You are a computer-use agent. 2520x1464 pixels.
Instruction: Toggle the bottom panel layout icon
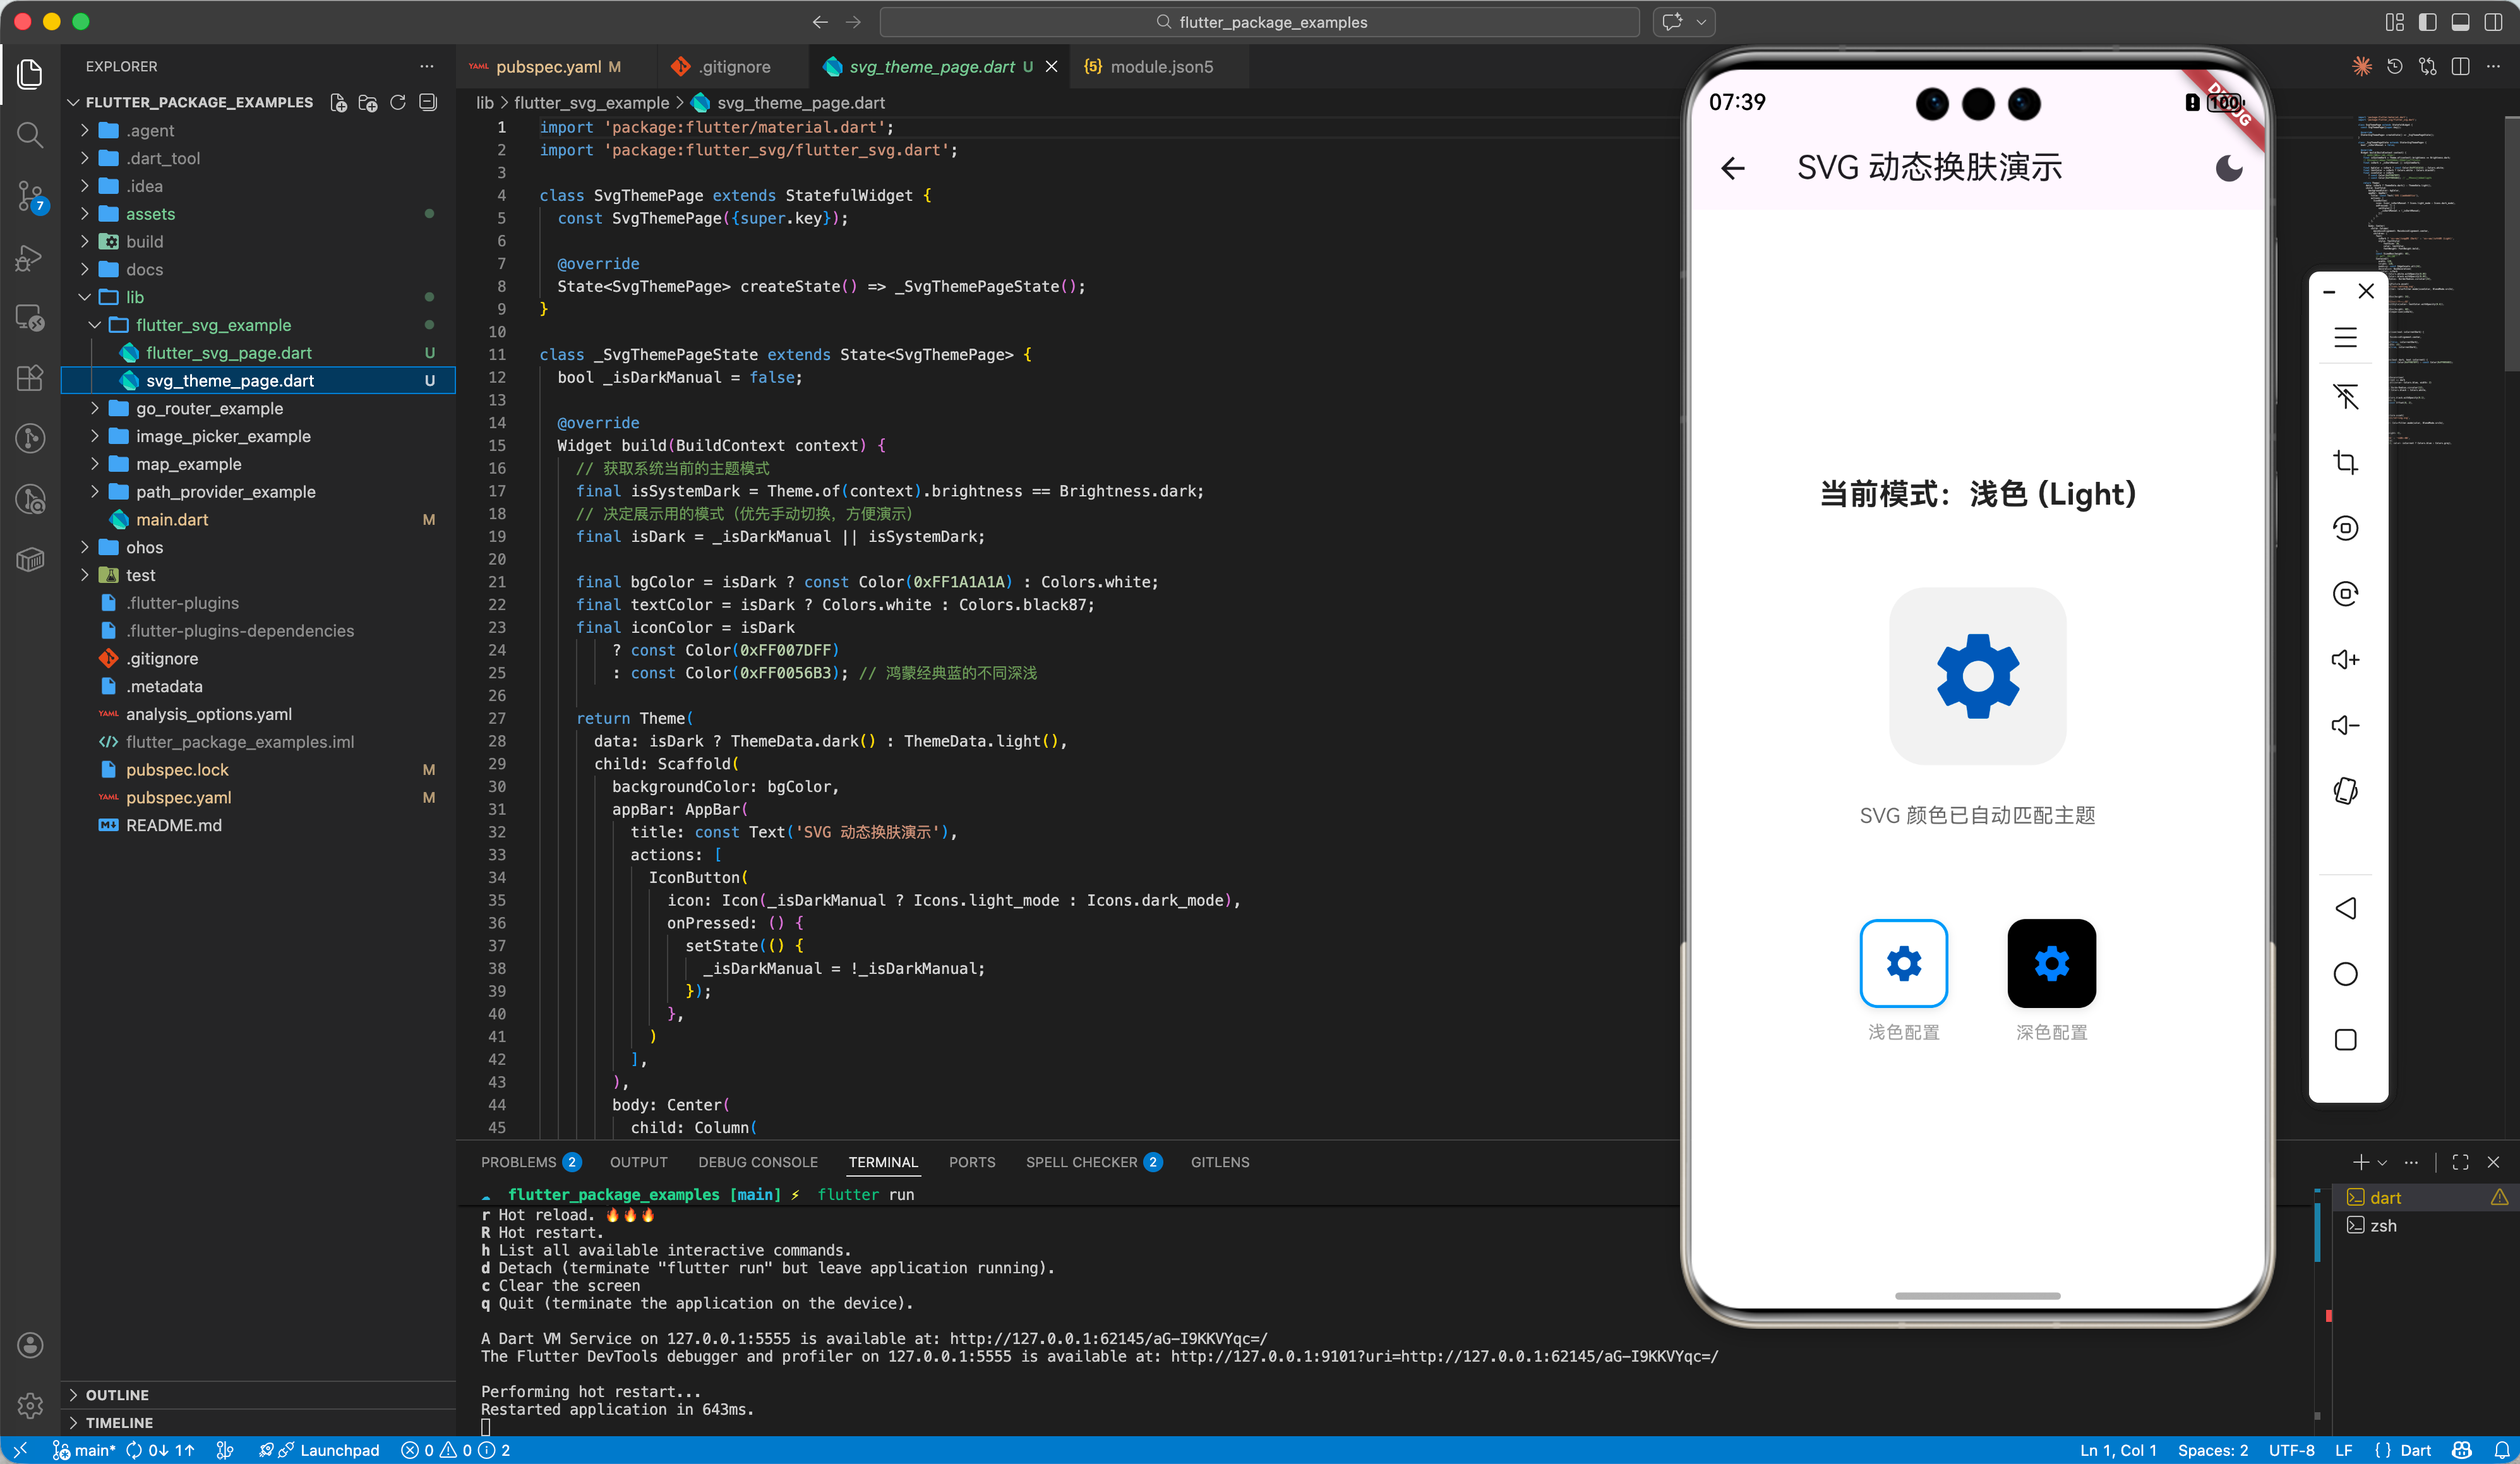click(2461, 22)
